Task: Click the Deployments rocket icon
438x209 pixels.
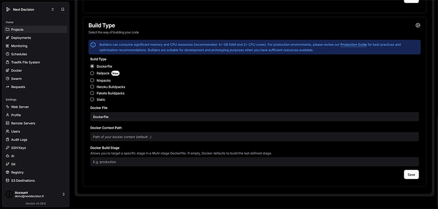Action: pos(8,38)
